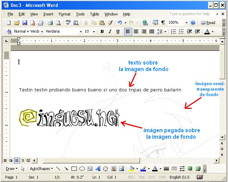Open the Insert menu

[48, 14]
